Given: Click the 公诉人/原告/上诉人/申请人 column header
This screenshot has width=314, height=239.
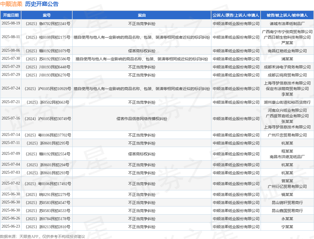Looking at the screenshot, I should click(236, 15).
